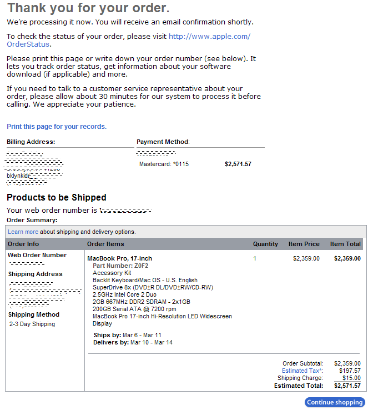Click the Order Info column header
The height and width of the screenshot is (410, 373).
pos(23,244)
